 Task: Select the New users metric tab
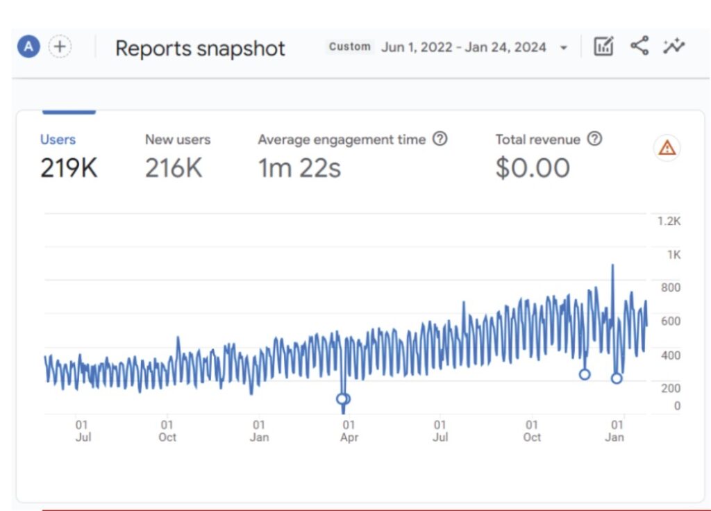(x=178, y=156)
